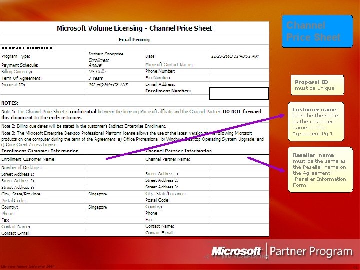This screenshot has height=270, width=360.
Task: Click the customer 'Contact E-mail:' label
Action: [x=16, y=233]
